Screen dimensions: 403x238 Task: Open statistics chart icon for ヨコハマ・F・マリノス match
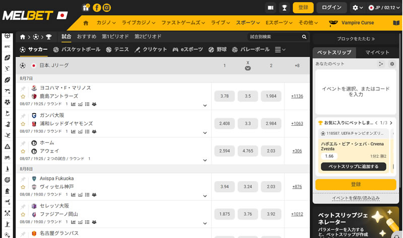(x=73, y=104)
